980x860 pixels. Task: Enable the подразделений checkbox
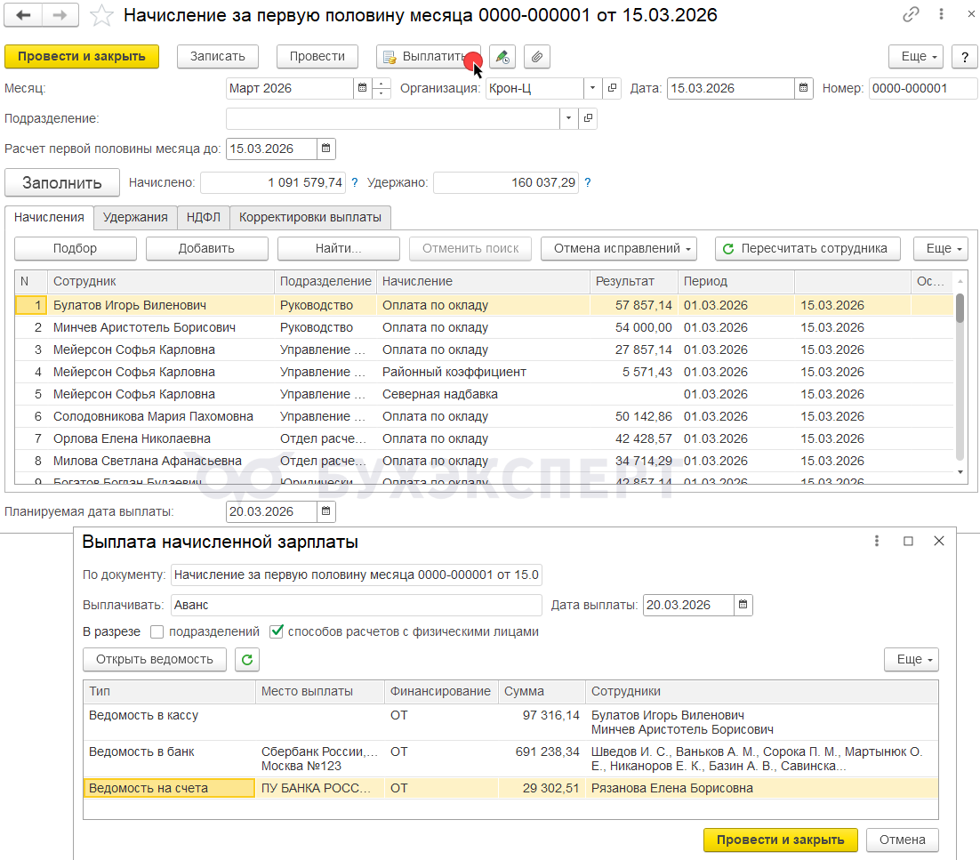click(157, 632)
